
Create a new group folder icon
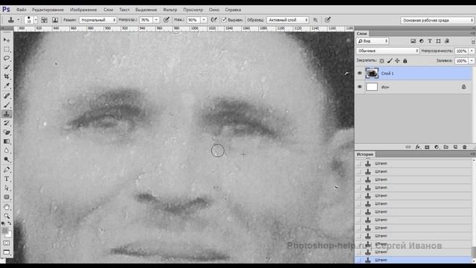tap(446, 147)
